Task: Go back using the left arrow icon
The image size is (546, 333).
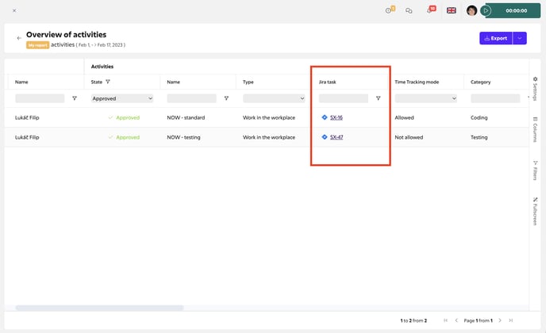Action: coord(19,38)
